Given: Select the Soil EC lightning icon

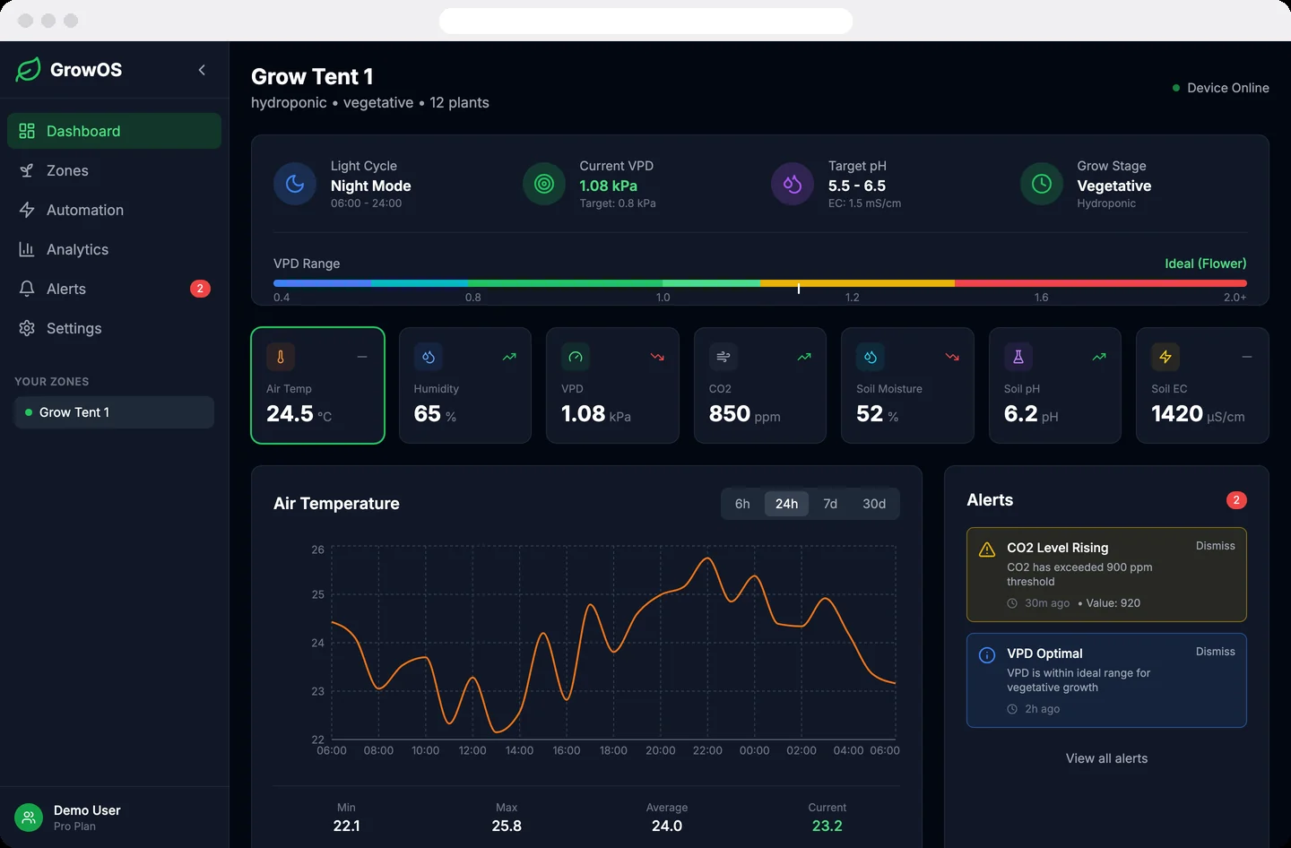Looking at the screenshot, I should 1165,357.
